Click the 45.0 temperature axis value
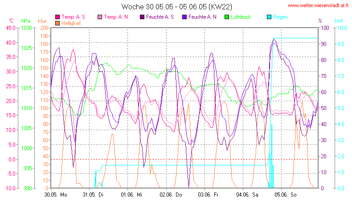This screenshot has width=352, height=205. click(x=11, y=28)
